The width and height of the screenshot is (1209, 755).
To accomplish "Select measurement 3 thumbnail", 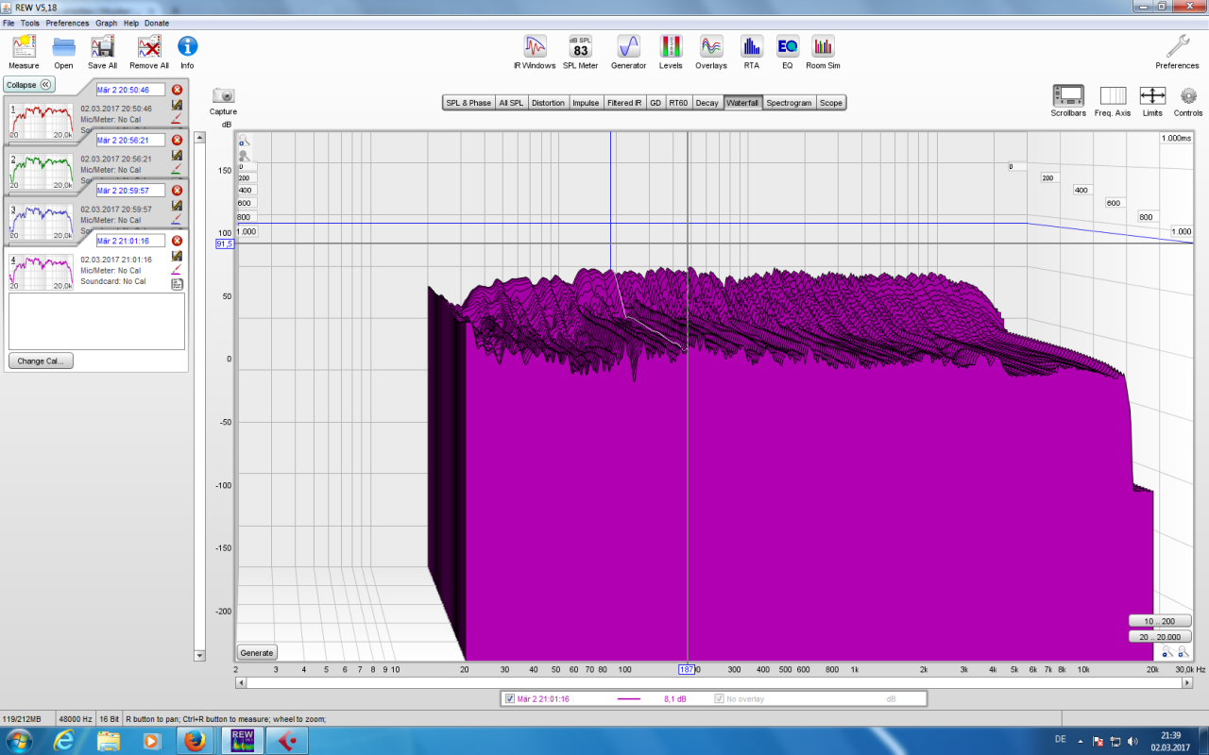I will coord(41,223).
